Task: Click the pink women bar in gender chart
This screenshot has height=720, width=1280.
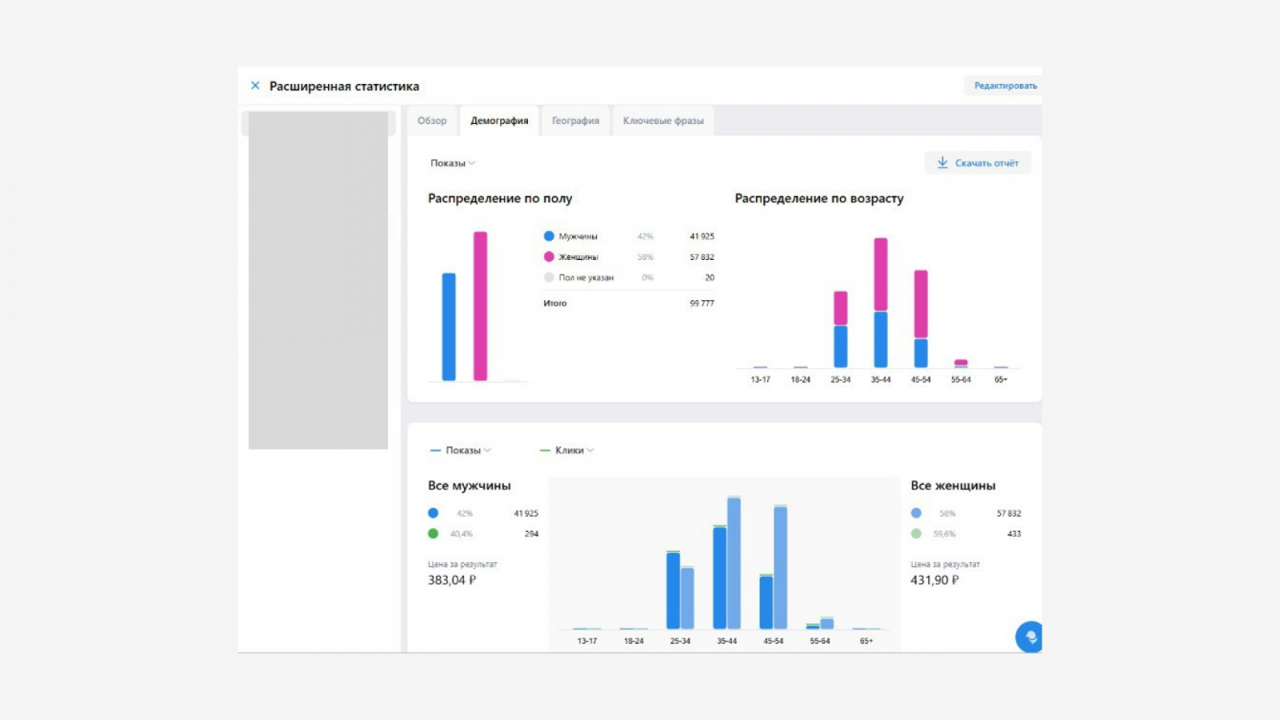Action: click(480, 306)
